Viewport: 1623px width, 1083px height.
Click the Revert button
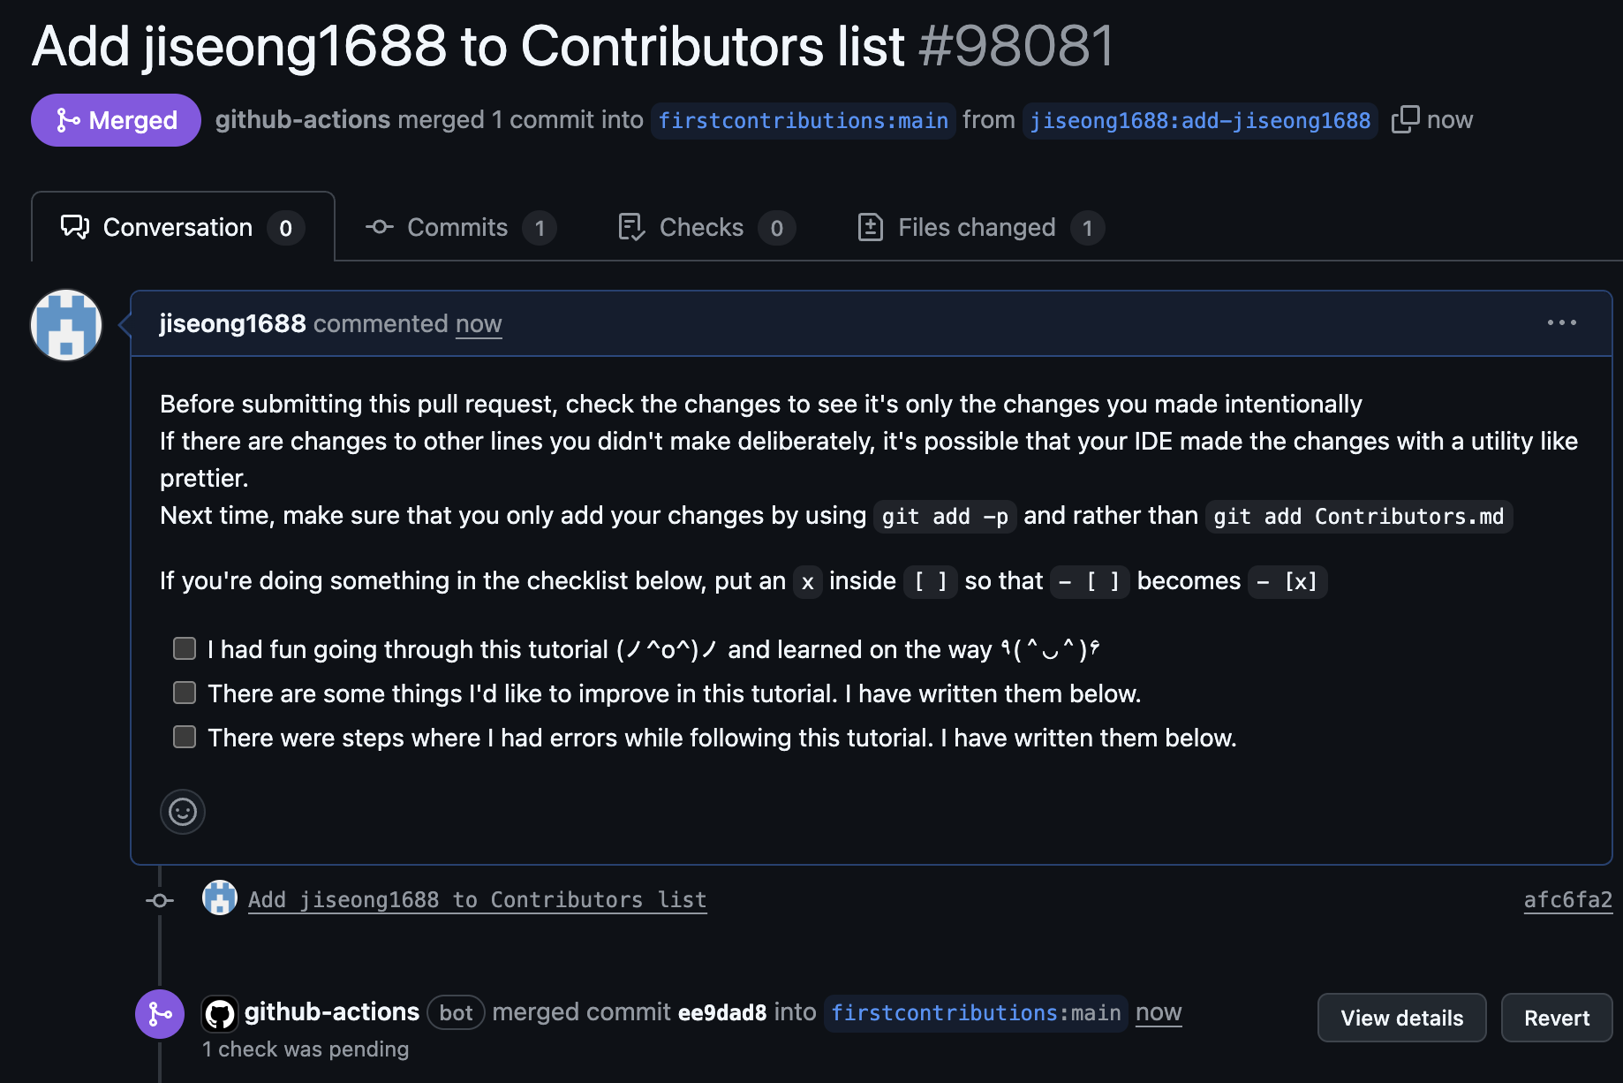point(1557,1018)
